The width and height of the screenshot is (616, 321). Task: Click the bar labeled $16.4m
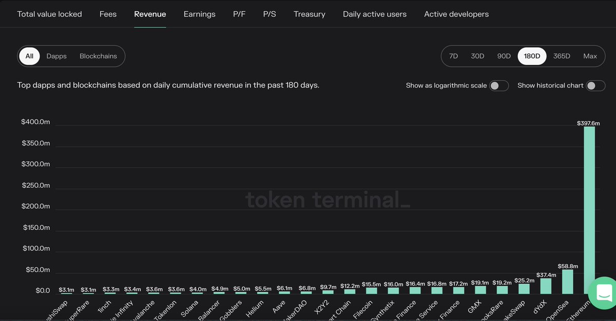415,290
